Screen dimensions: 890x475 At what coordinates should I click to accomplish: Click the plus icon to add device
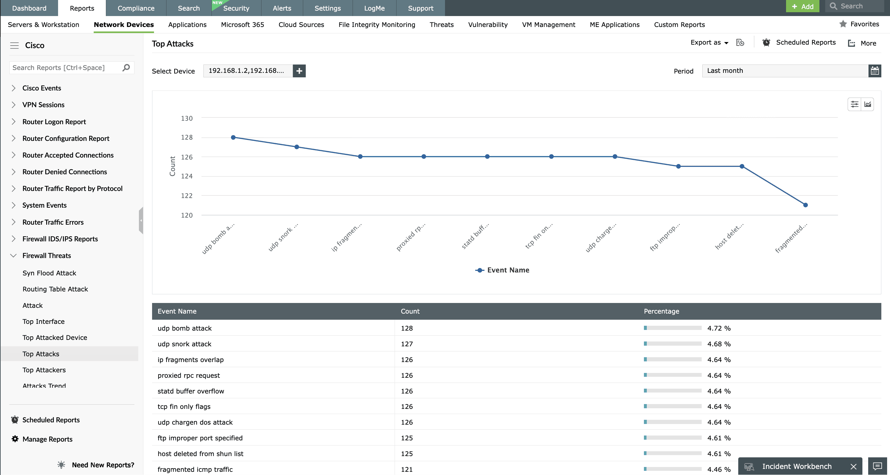point(299,71)
